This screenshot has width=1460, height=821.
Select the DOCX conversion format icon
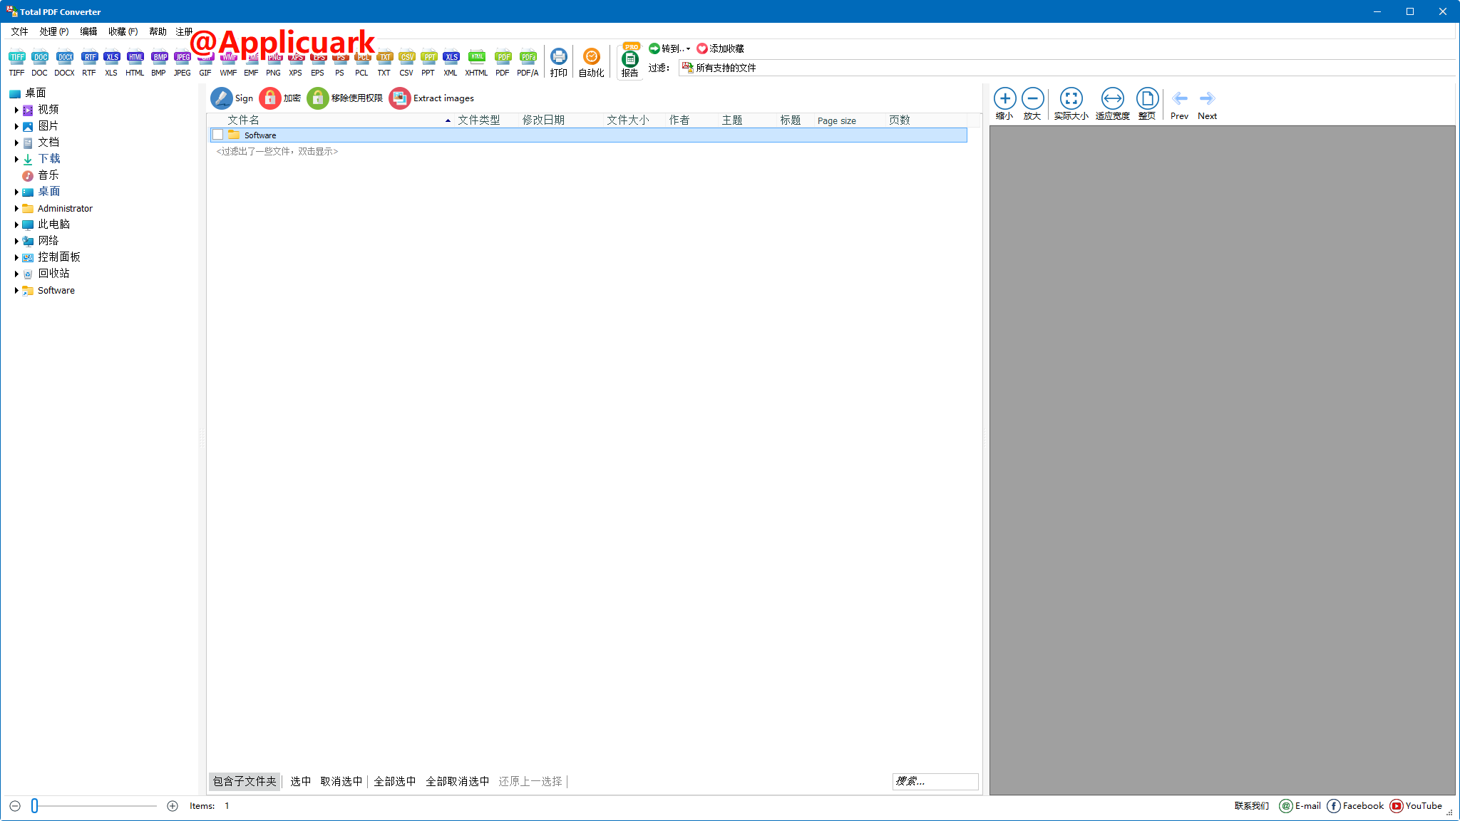[64, 61]
